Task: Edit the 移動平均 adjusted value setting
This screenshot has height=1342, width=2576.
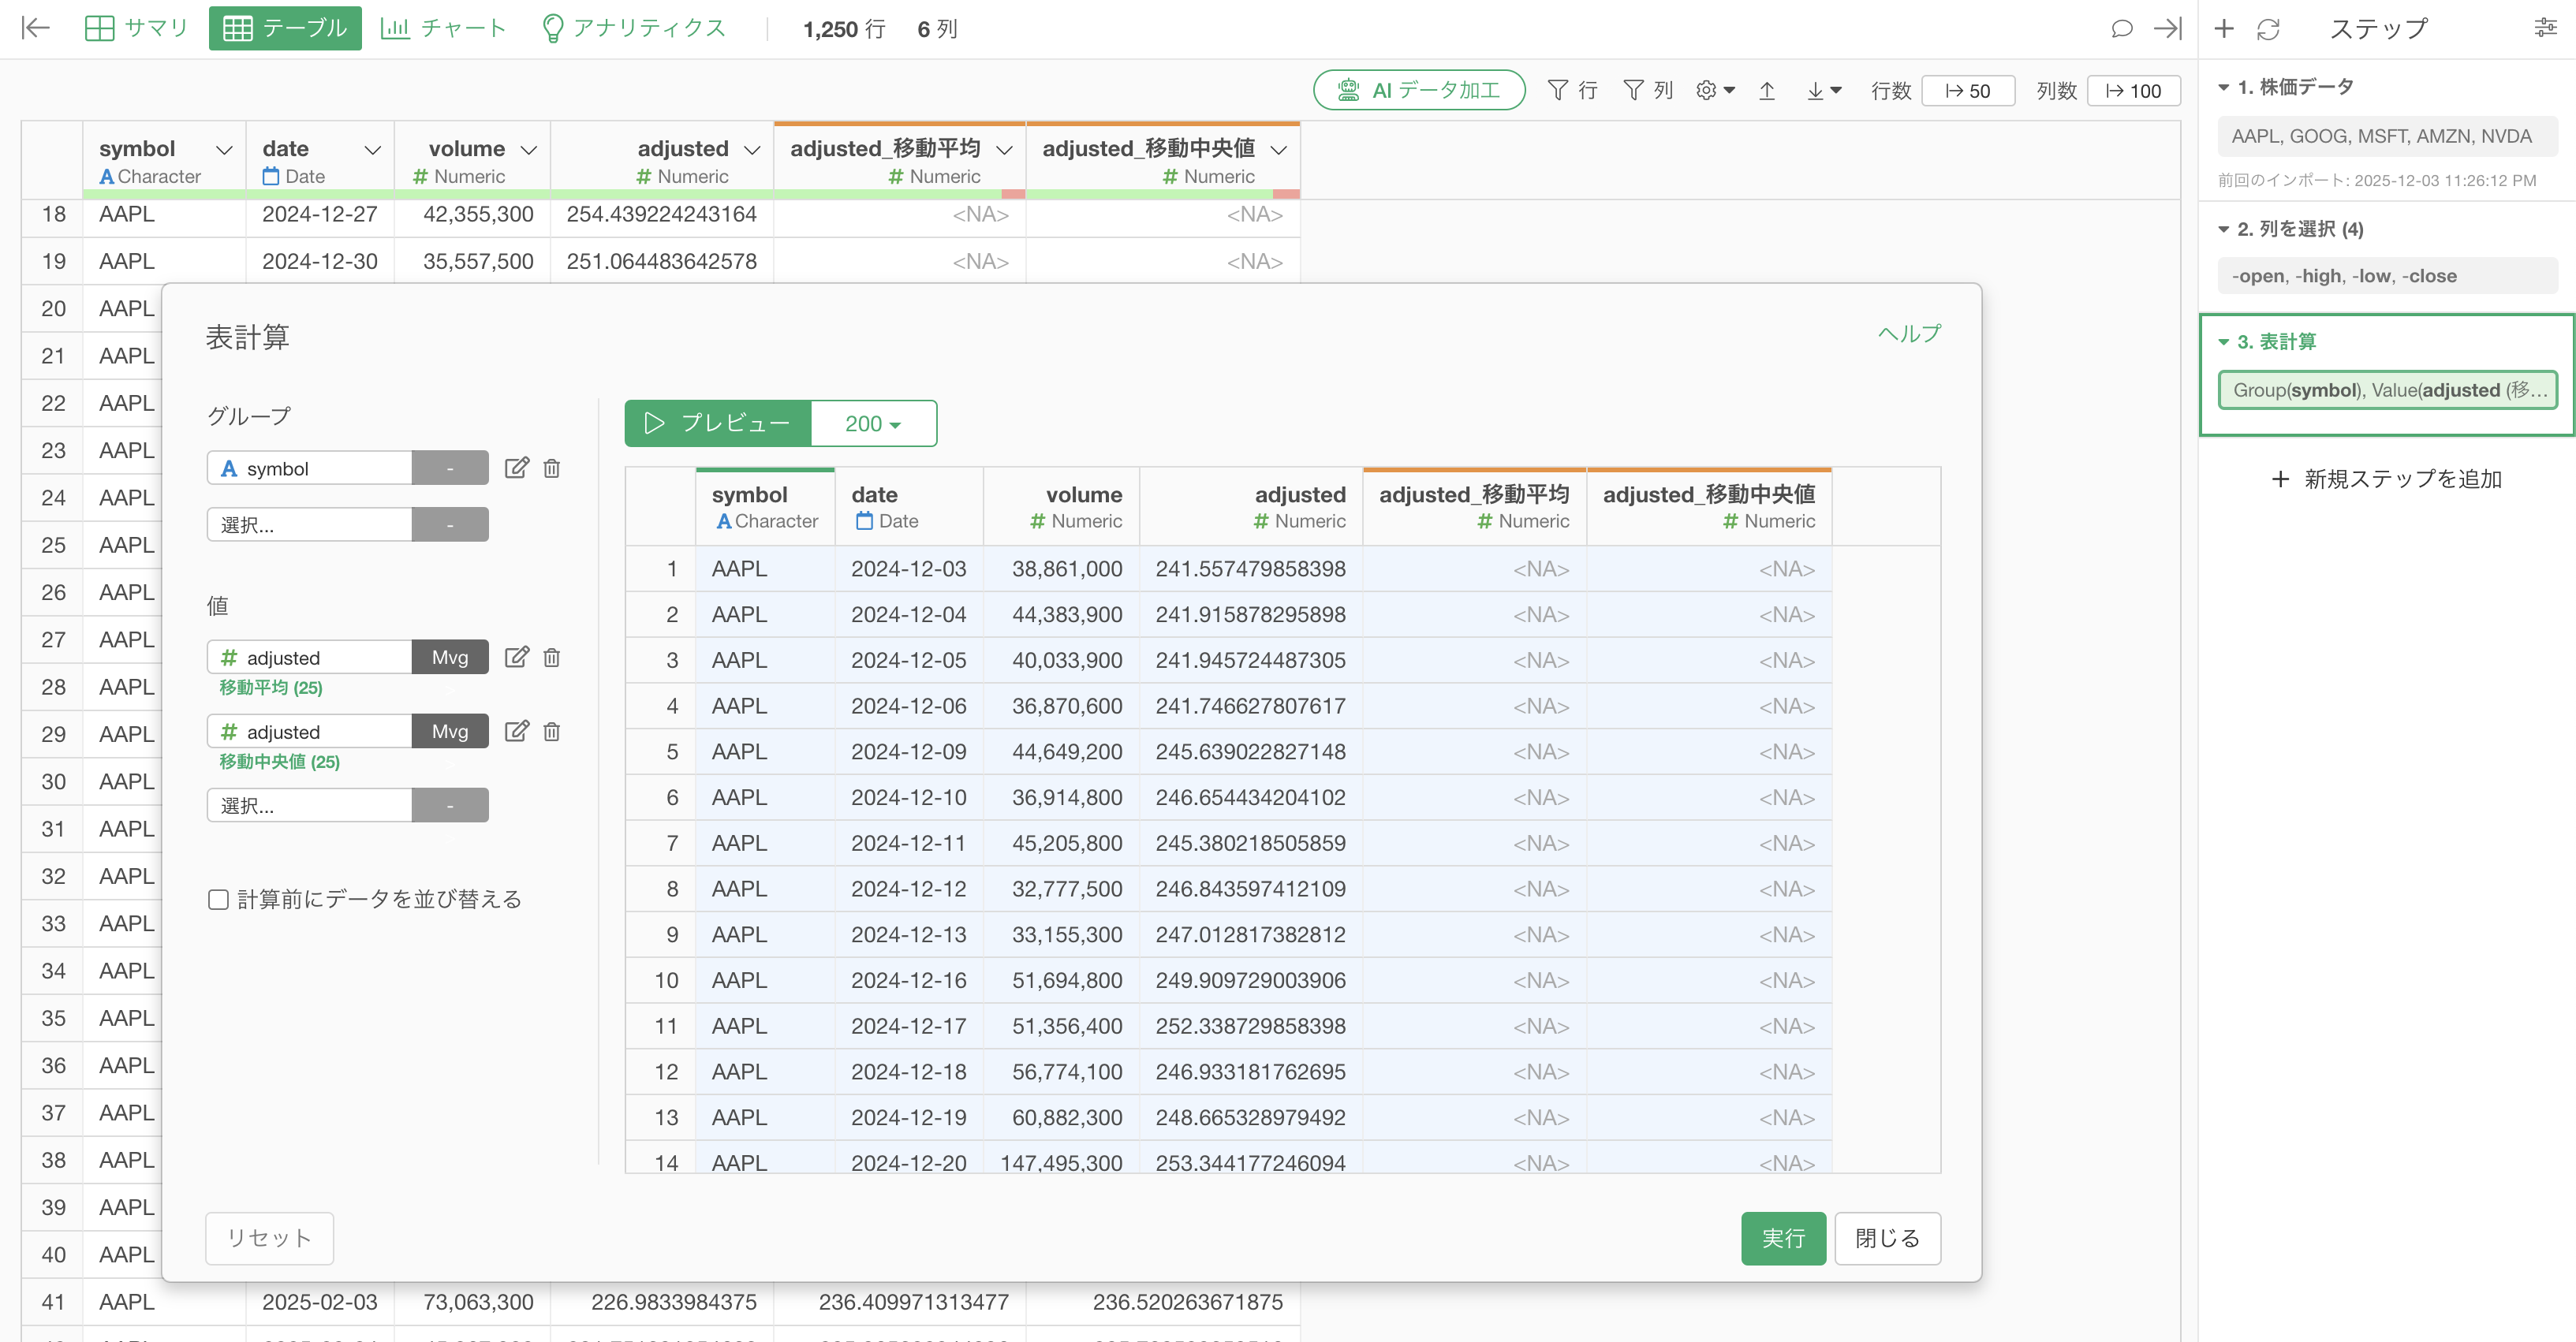Action: (516, 657)
